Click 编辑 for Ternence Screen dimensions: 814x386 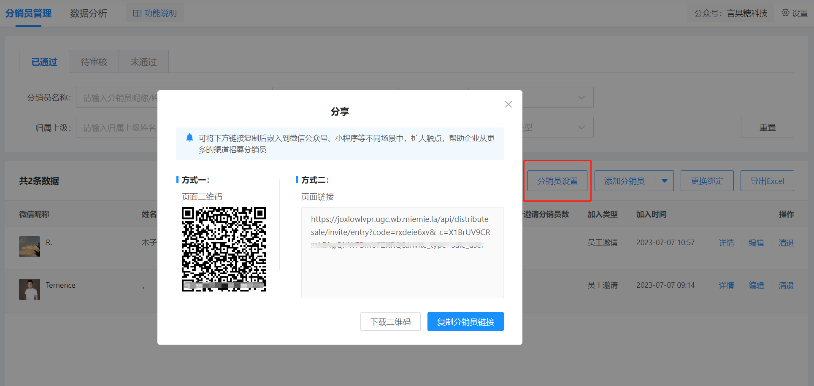(x=756, y=285)
